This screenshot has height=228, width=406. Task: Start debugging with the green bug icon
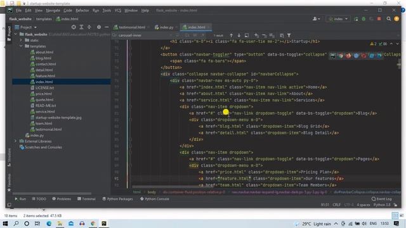pyautogui.click(x=363, y=19)
